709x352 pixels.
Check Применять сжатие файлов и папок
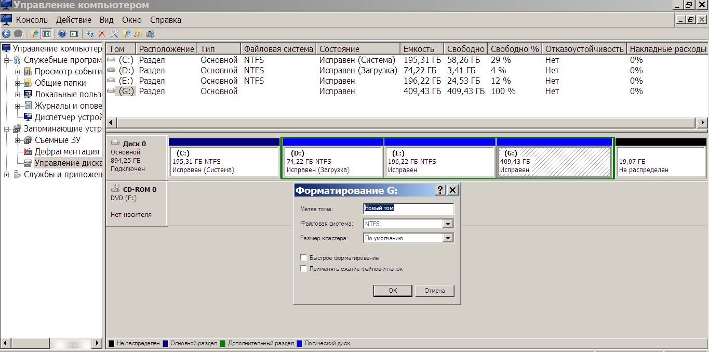pyautogui.click(x=303, y=269)
